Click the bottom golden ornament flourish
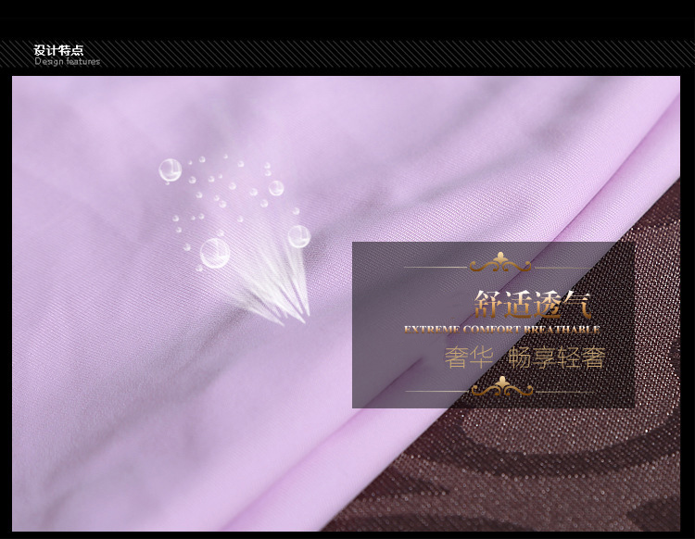The width and height of the screenshot is (695, 539). (501, 386)
